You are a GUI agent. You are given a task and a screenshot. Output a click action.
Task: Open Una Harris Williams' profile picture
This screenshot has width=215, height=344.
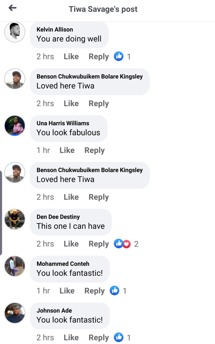point(15,125)
